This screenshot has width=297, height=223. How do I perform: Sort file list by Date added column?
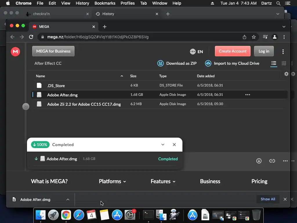206,76
